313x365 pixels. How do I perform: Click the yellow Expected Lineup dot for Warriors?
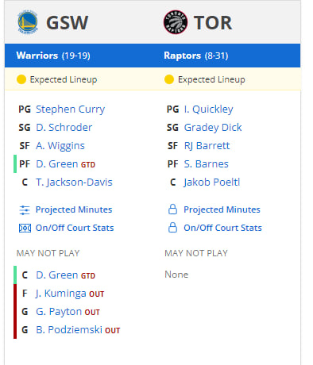pos(21,79)
